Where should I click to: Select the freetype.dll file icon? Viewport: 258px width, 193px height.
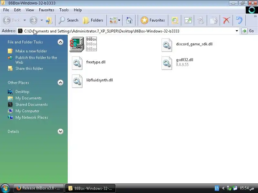coord(77,63)
